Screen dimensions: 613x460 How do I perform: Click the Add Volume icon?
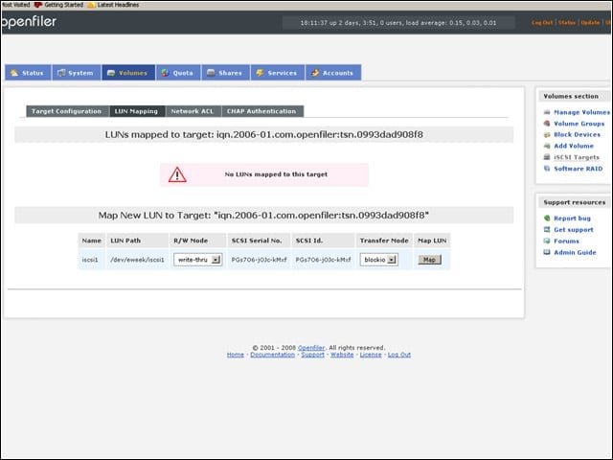click(547, 146)
